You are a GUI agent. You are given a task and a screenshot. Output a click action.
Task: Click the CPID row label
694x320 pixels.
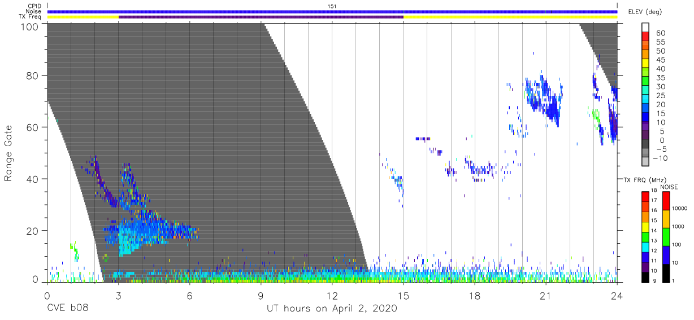click(35, 6)
